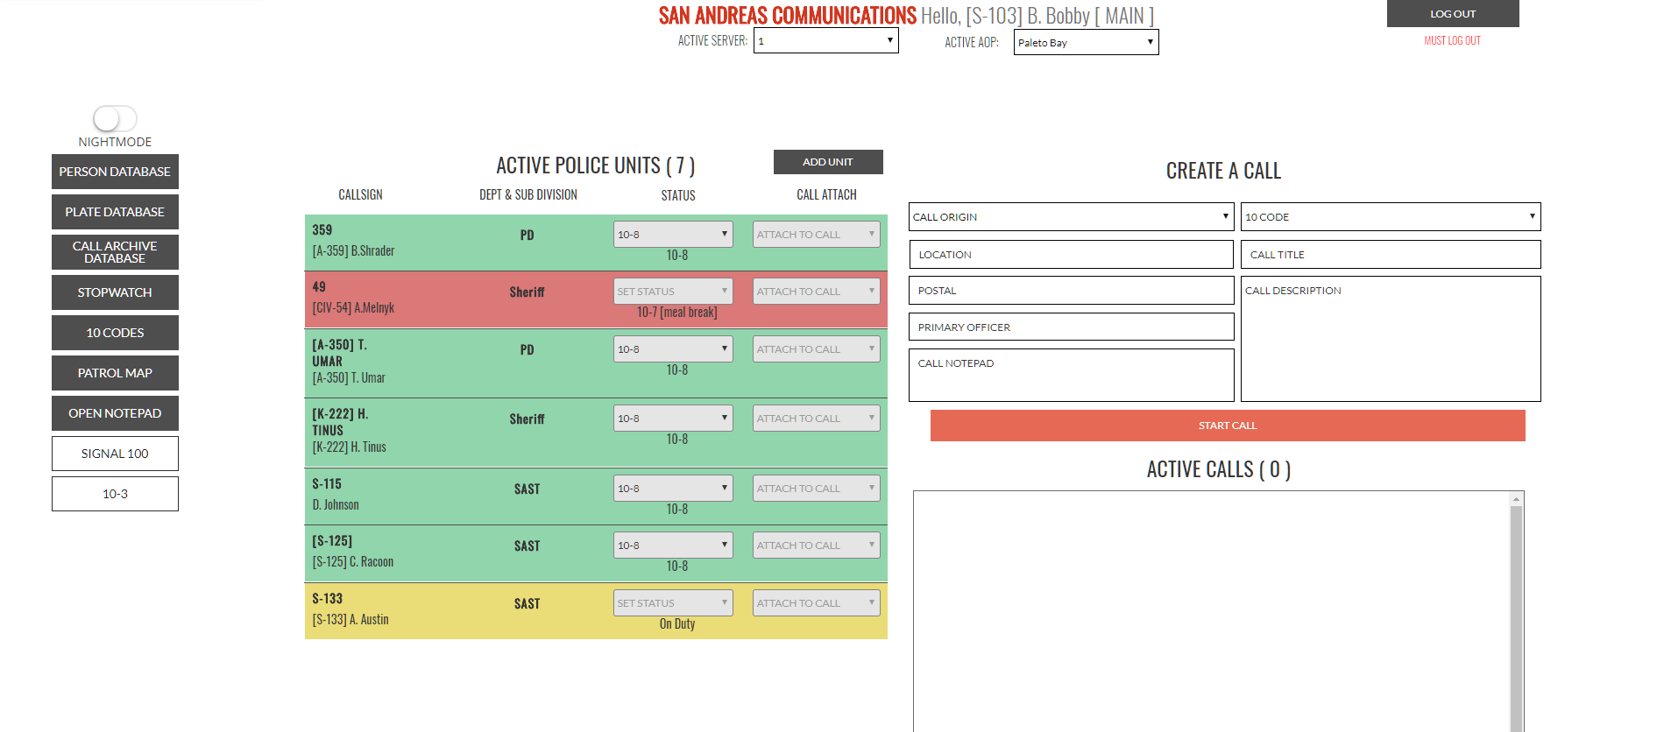This screenshot has width=1664, height=732.
Task: Open the Active Server dropdown
Action: click(826, 41)
